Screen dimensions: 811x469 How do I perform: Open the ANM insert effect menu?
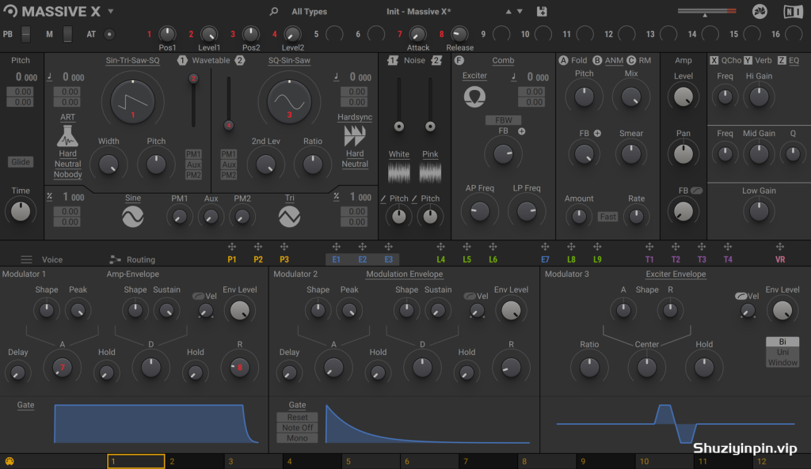click(614, 60)
